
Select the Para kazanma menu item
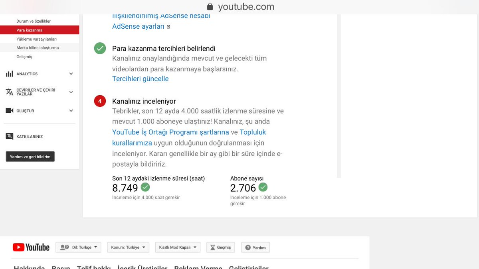[40, 30]
